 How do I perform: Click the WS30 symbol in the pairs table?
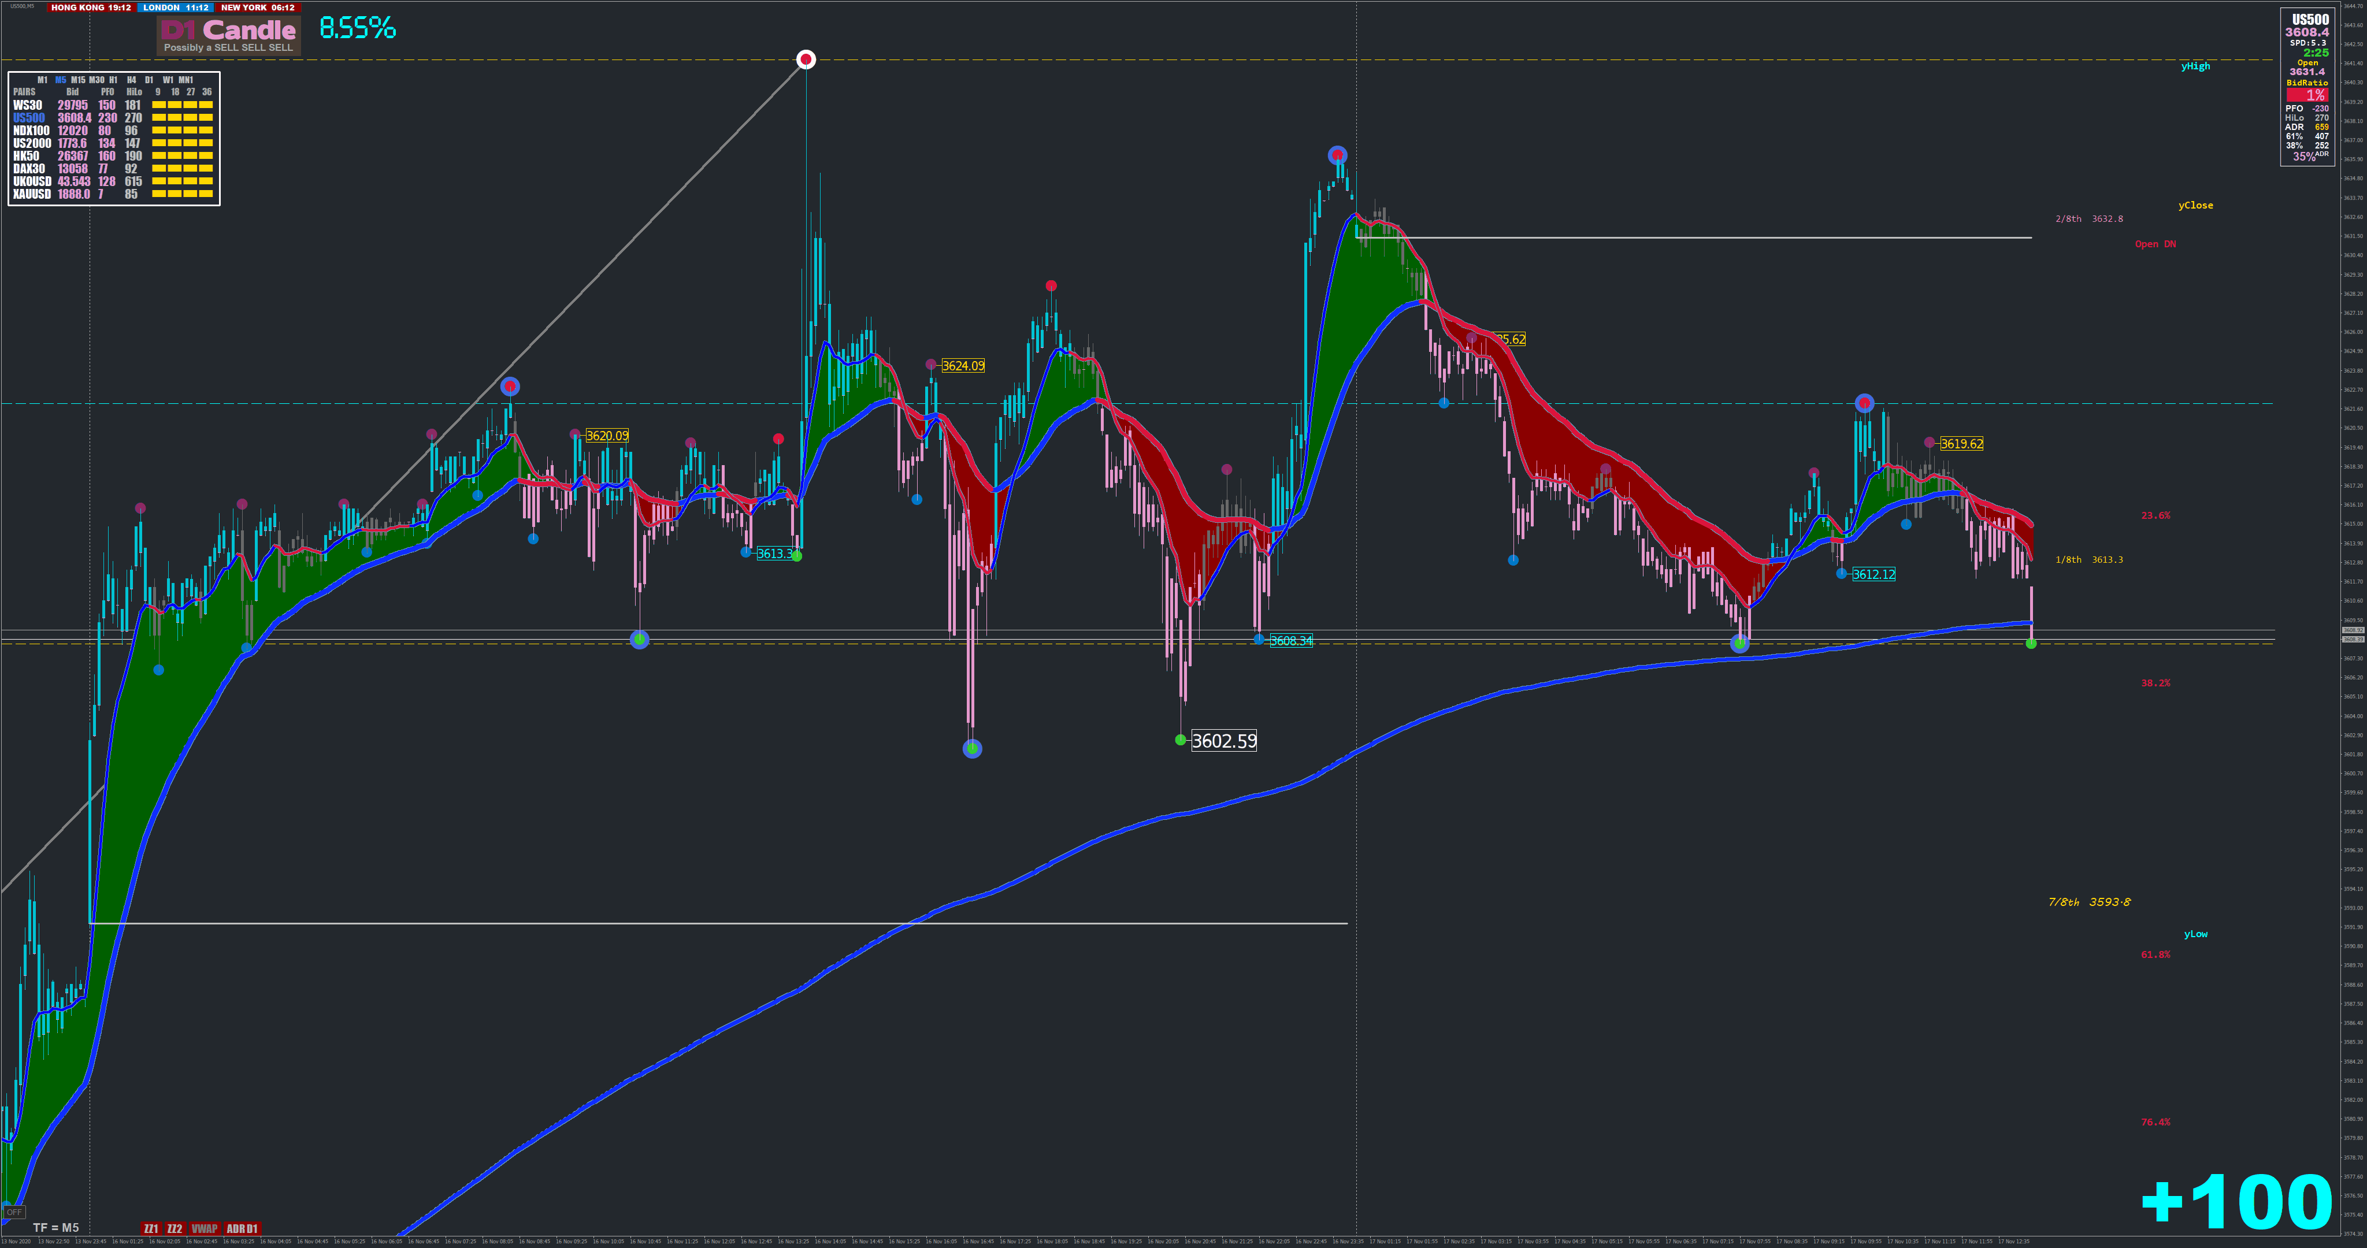(28, 106)
